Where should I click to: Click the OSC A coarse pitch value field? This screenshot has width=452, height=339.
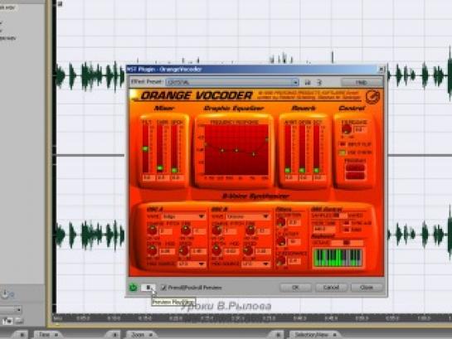pos(166,231)
